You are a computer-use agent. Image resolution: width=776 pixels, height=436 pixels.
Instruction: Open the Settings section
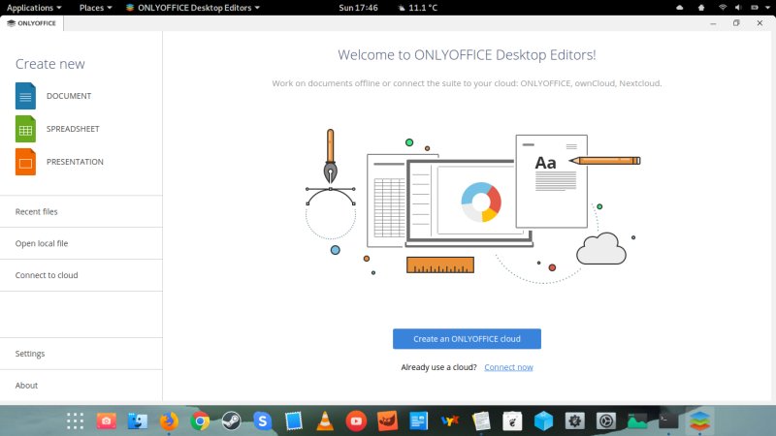coord(81,354)
